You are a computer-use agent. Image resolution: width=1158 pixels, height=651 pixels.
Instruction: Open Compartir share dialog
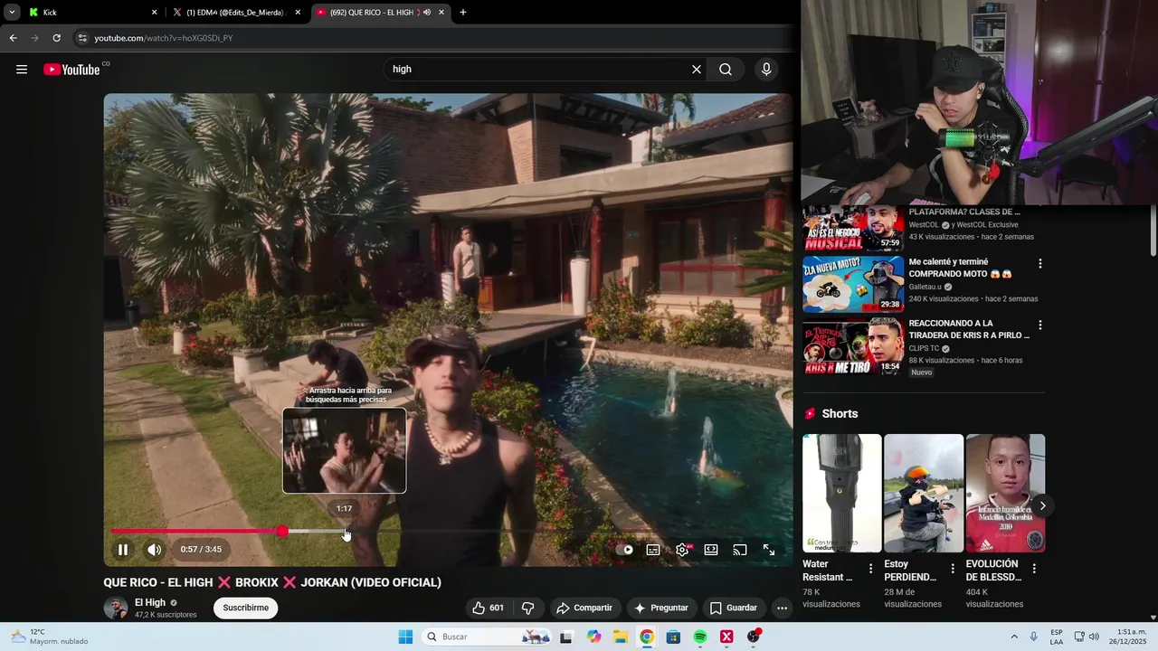(584, 608)
